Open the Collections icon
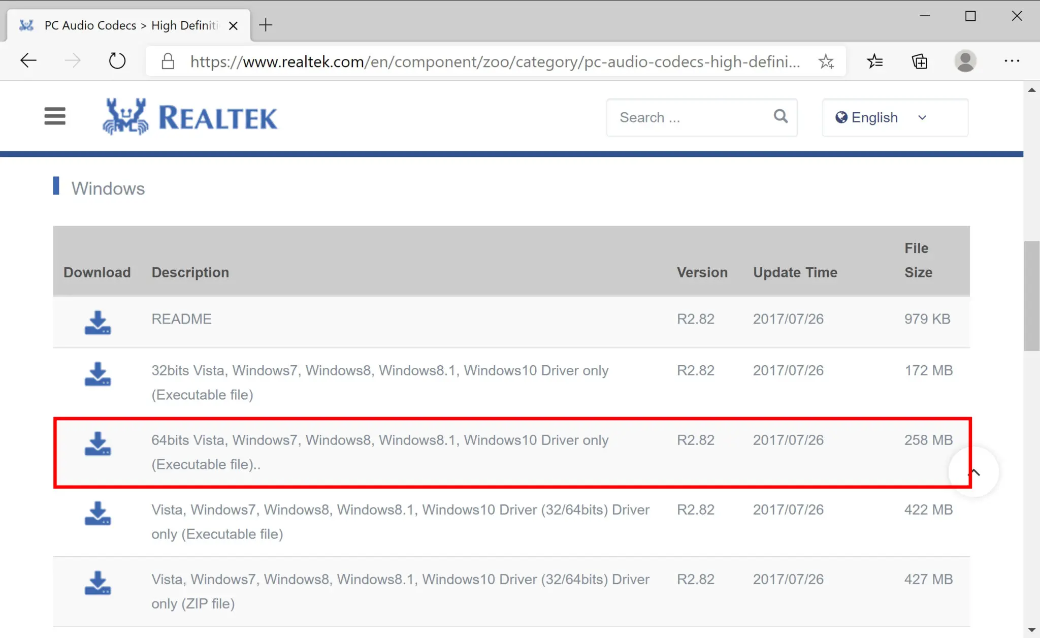Image resolution: width=1040 pixels, height=638 pixels. click(x=920, y=61)
